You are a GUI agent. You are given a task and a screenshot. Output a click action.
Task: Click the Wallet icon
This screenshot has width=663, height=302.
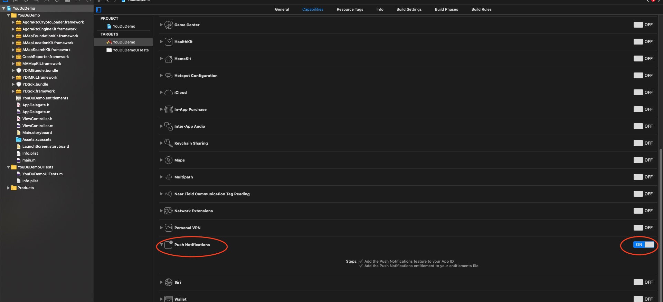[x=169, y=299]
